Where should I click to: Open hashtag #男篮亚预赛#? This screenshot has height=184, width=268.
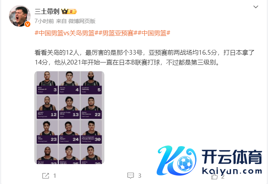(x=118, y=33)
